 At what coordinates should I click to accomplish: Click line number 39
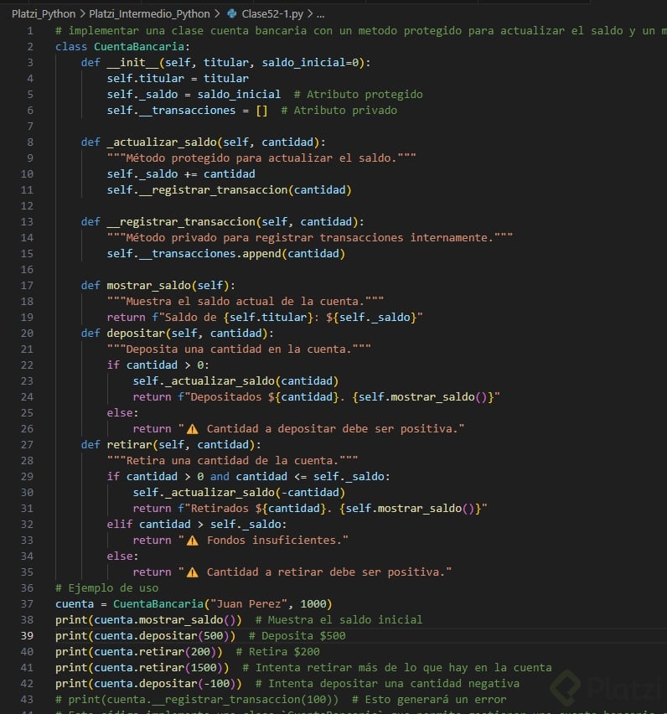tap(27, 636)
